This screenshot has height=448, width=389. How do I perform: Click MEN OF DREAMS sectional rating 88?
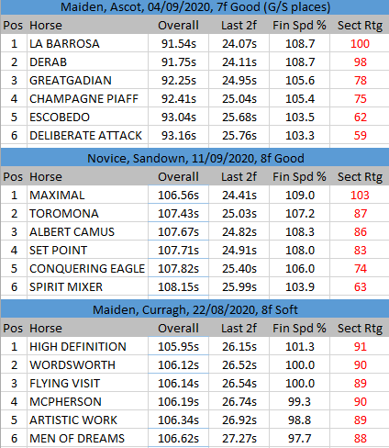pyautogui.click(x=360, y=438)
